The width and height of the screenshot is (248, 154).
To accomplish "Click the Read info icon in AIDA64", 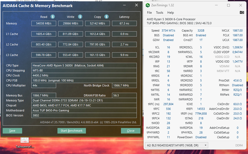I will click(x=53, y=17).
